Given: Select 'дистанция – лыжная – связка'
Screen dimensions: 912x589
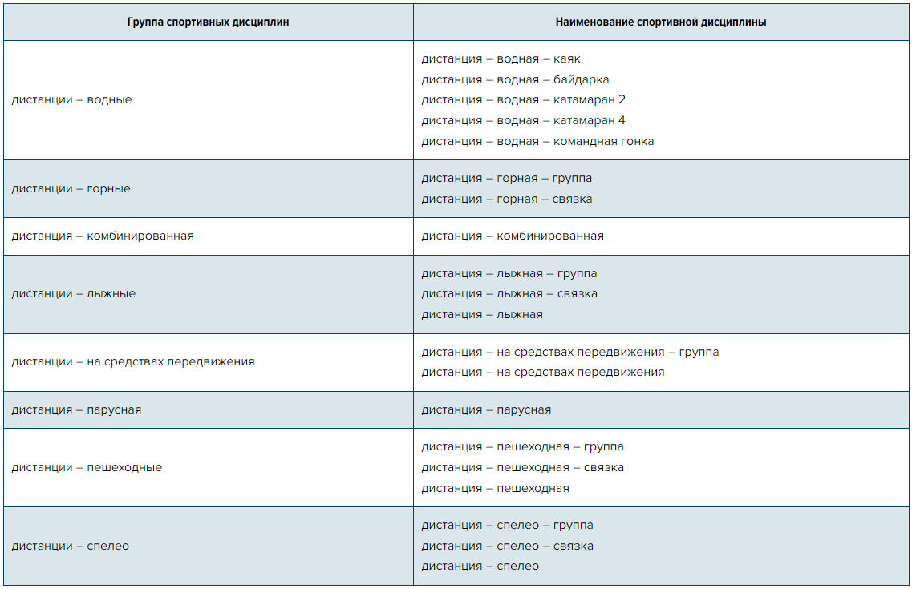Looking at the screenshot, I should [x=509, y=294].
